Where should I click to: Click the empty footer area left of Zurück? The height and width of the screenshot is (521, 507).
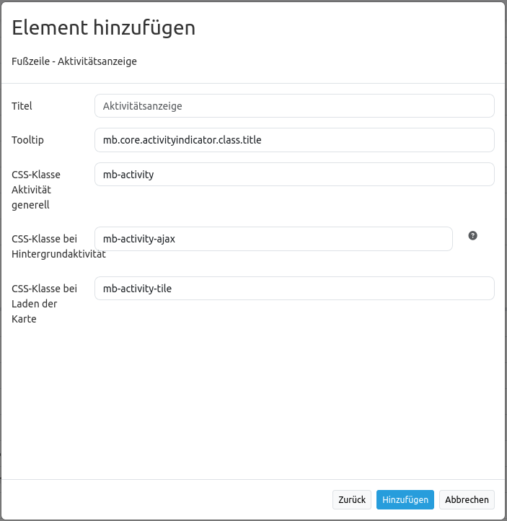[166, 499]
